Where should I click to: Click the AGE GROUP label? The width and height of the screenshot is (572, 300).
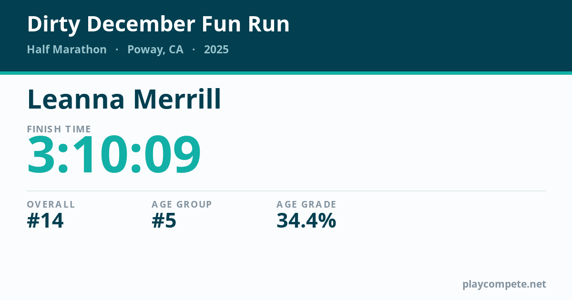point(182,204)
